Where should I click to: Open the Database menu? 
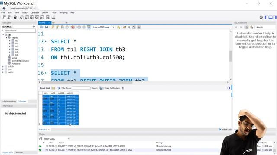click(35, 12)
